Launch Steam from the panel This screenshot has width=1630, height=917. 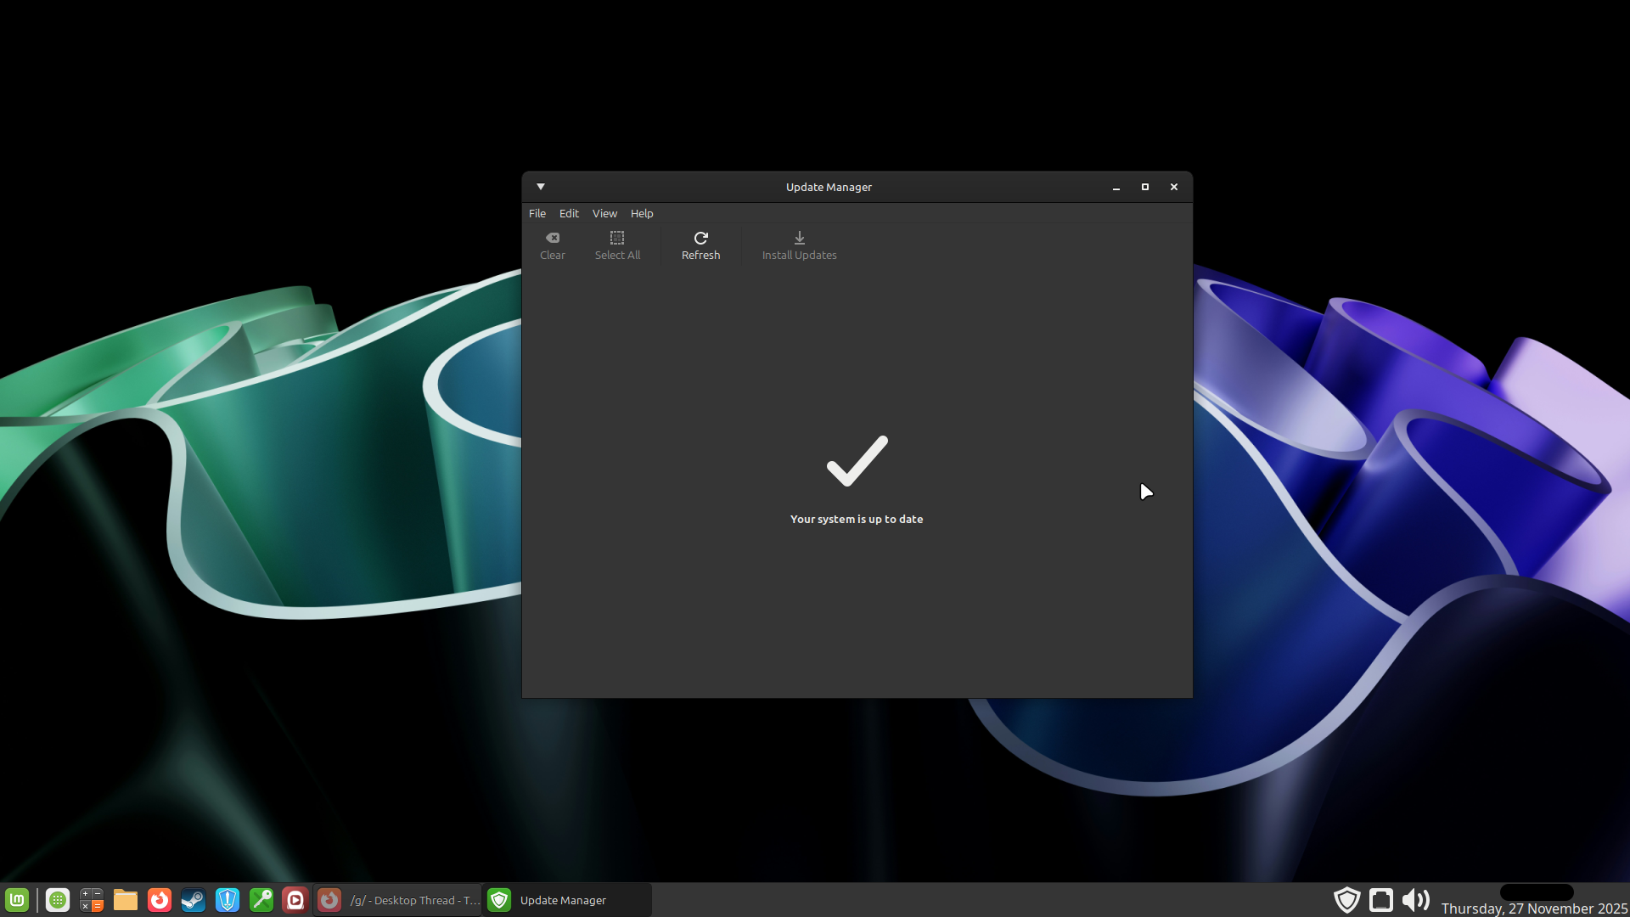[x=194, y=900]
